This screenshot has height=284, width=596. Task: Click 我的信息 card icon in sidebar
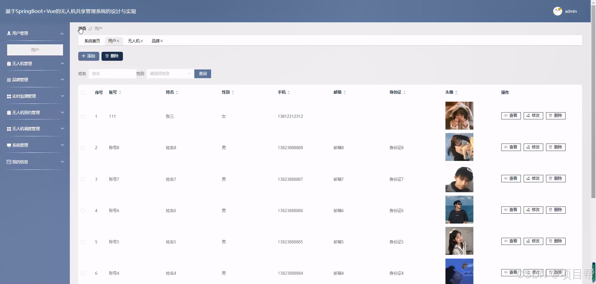coord(9,162)
